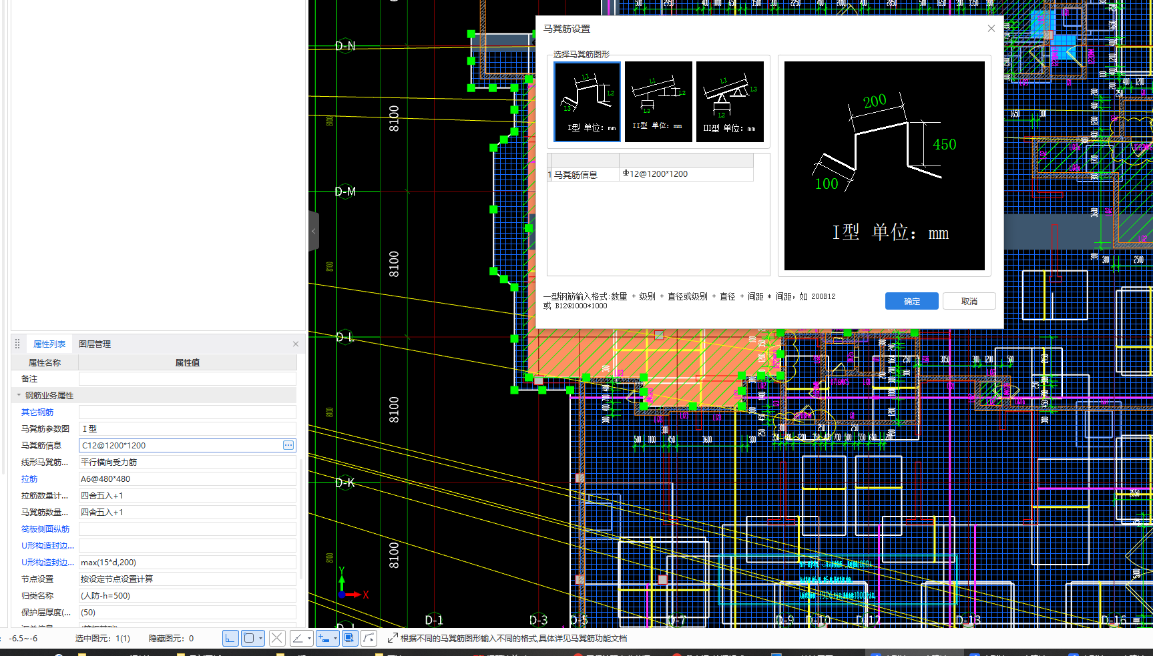Toggle the display element overlay icon
Viewport: 1153px width, 656px height.
pos(350,639)
